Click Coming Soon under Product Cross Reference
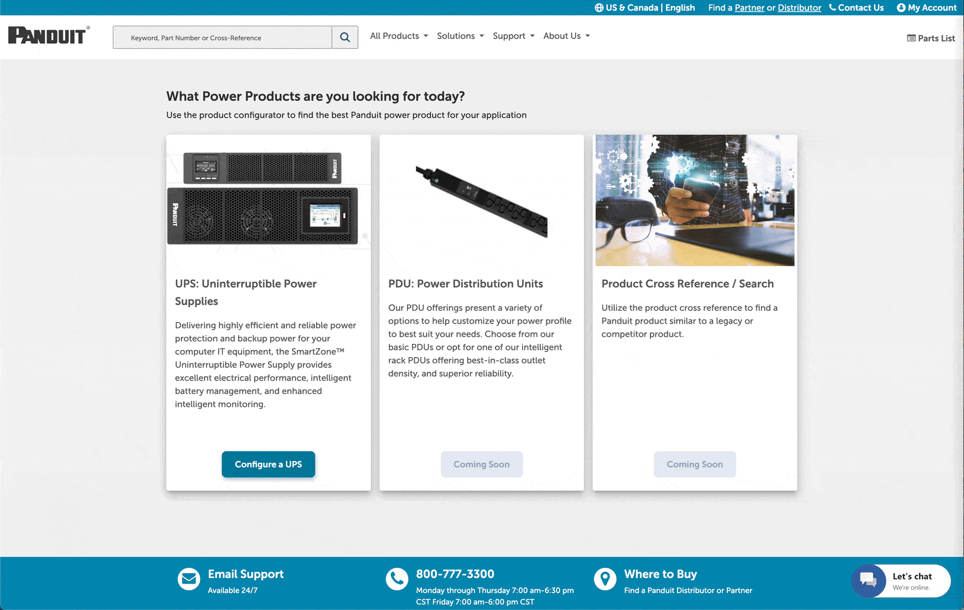 (x=695, y=464)
